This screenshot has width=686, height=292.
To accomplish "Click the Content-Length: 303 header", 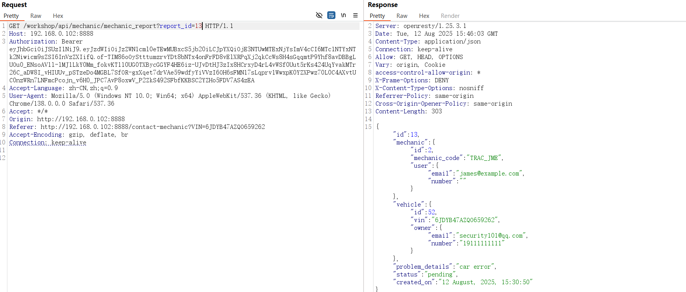I will point(409,111).
